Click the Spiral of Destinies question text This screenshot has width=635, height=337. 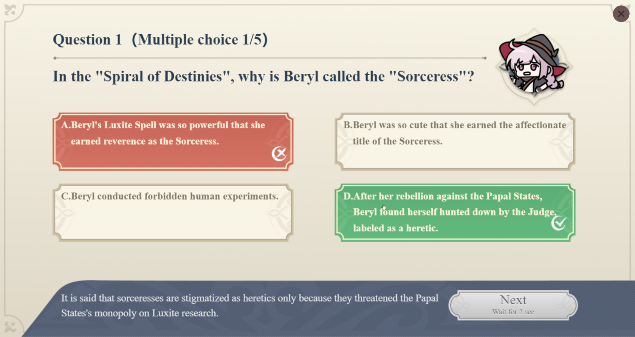[x=263, y=77]
